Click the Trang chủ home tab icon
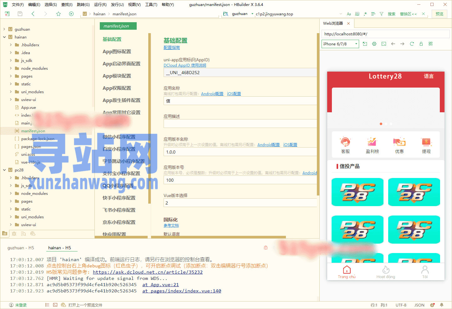The width and height of the screenshot is (452, 309). pyautogui.click(x=347, y=270)
